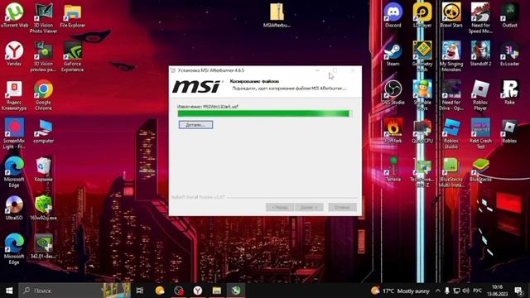Screen dimensions: 530x298
Task: Open the FurMark desktop shortcut
Action: 393,131
